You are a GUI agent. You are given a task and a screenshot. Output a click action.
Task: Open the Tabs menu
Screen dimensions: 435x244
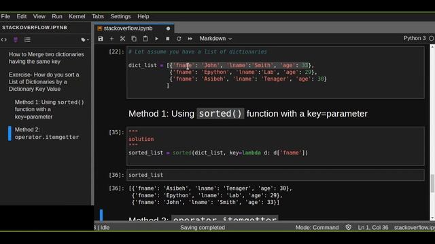(98, 16)
